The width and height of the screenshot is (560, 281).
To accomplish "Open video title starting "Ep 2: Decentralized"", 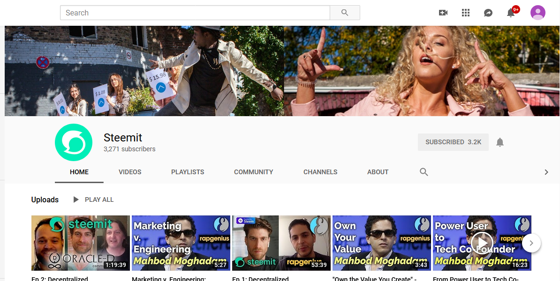I will click(x=60, y=279).
